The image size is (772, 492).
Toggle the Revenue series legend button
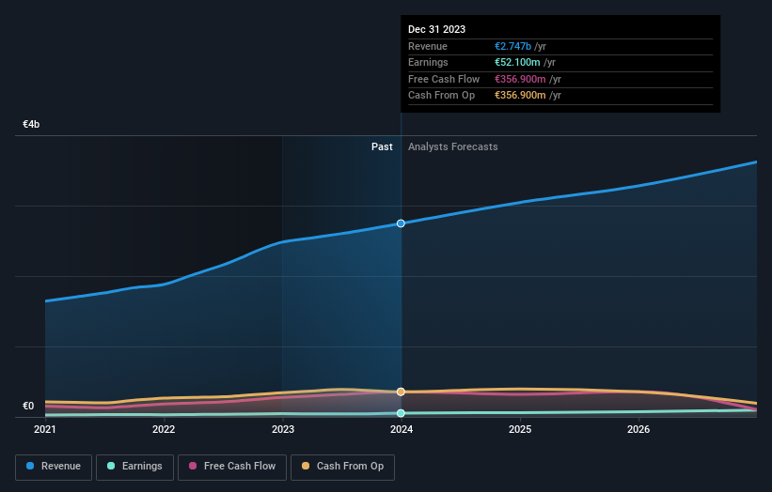(x=54, y=467)
